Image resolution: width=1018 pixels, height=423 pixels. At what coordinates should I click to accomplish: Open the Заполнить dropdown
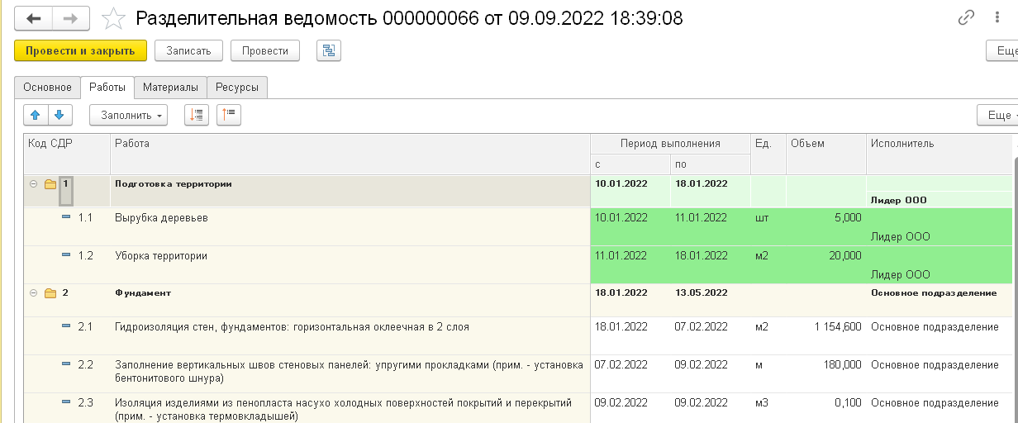click(x=128, y=115)
